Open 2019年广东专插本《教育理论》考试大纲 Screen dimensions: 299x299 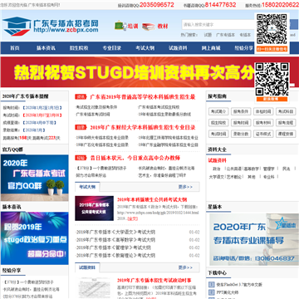pos(115,255)
